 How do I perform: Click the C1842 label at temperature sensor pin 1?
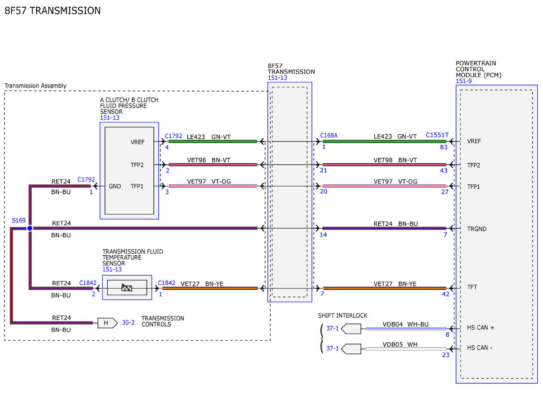click(167, 283)
